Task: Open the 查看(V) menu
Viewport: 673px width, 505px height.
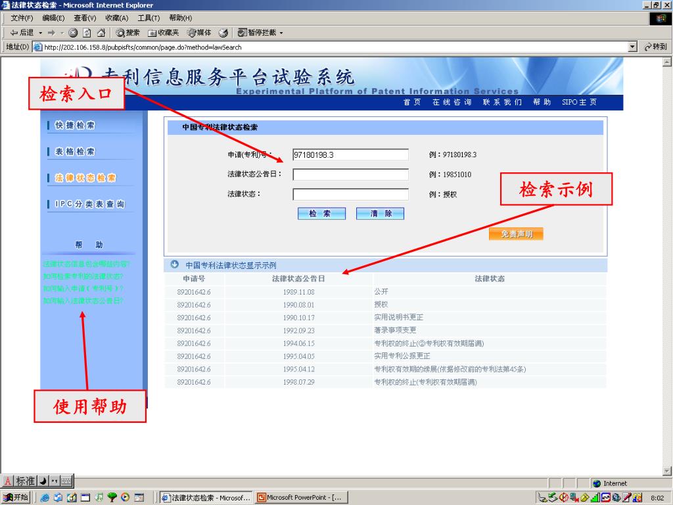Action: click(85, 18)
